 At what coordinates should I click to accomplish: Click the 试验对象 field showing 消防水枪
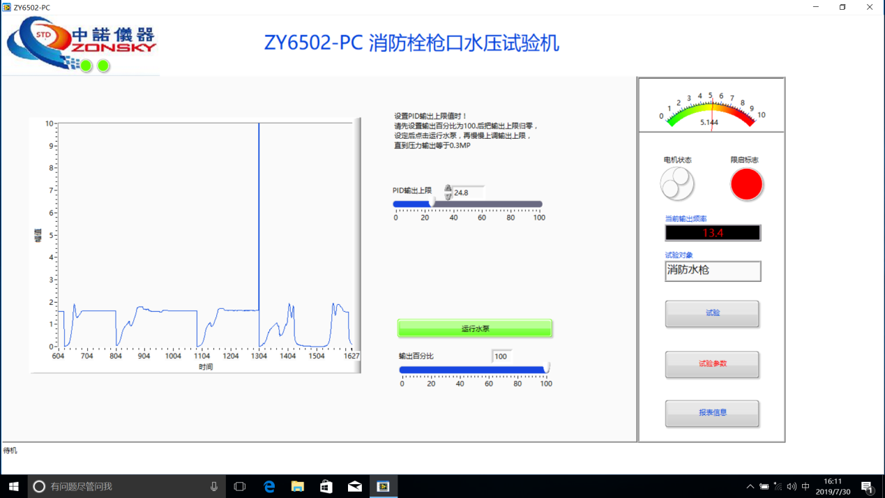coord(712,271)
